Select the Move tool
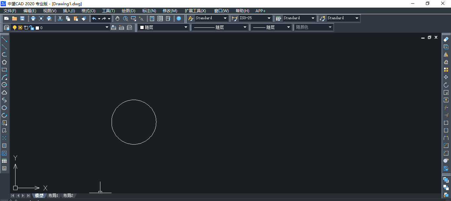451x201 pixels. pyautogui.click(x=446, y=77)
